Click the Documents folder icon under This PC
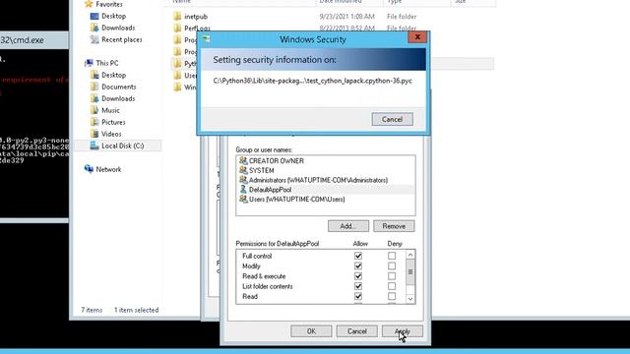 (x=94, y=87)
